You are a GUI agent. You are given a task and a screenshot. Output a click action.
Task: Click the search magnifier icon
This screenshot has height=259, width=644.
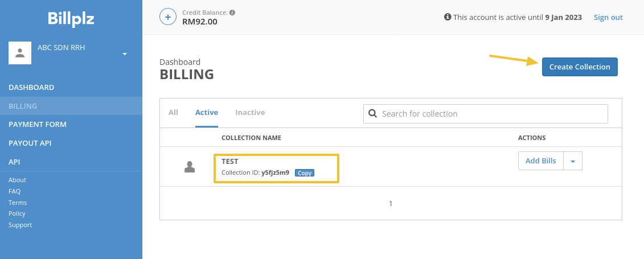click(x=373, y=113)
